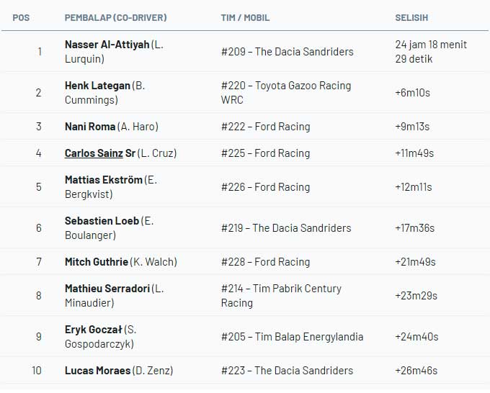Image resolution: width=490 pixels, height=393 pixels.
Task: Select the PEMBALAP (CO-DRIVER) column header
Action: point(115,17)
